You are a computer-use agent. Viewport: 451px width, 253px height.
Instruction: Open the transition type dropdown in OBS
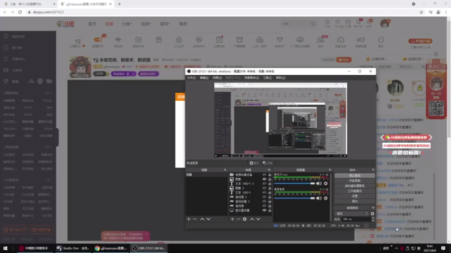[x=352, y=214]
